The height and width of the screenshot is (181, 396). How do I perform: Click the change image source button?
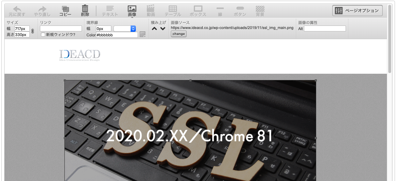pyautogui.click(x=179, y=34)
